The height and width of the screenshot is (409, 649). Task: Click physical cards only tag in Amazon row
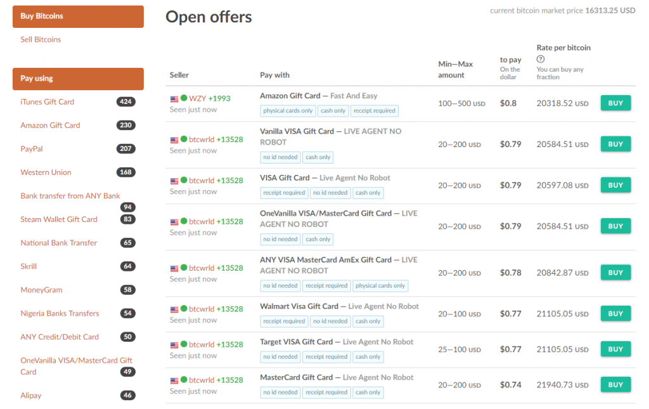click(288, 111)
